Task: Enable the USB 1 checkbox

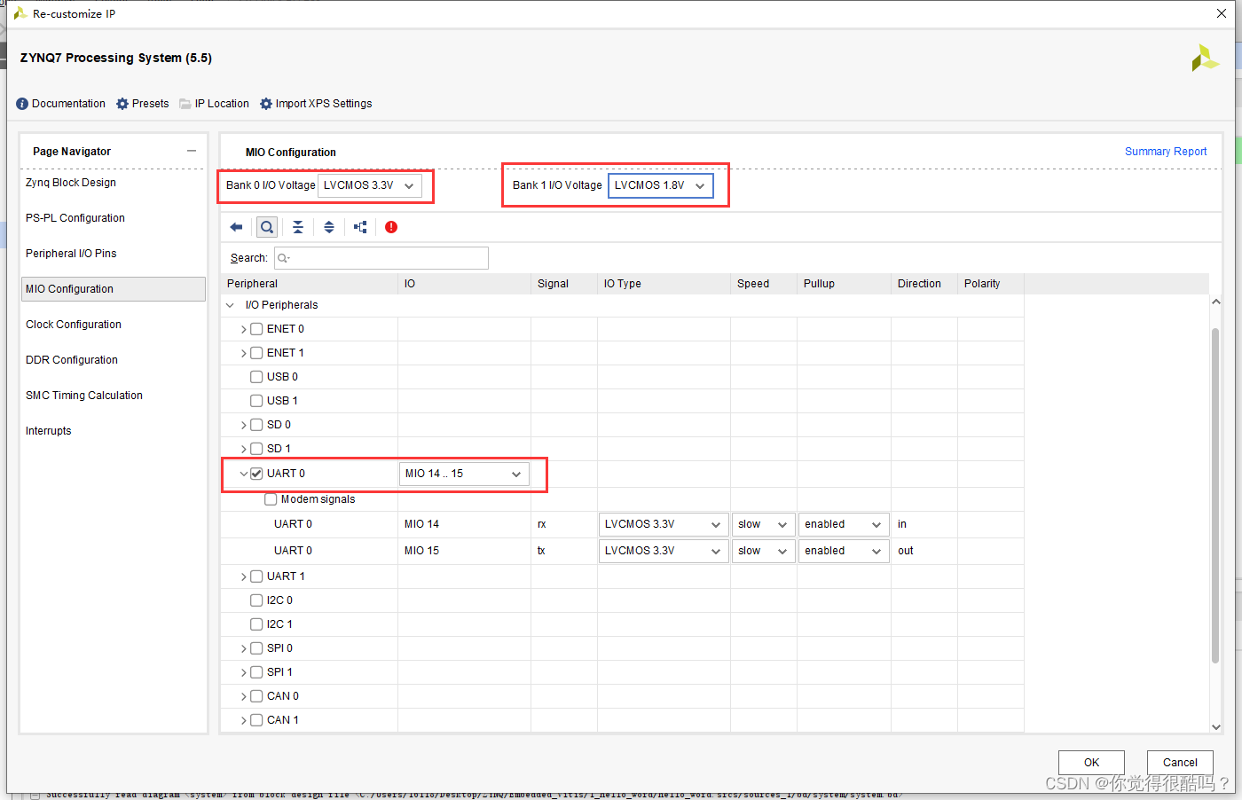Action: point(256,401)
